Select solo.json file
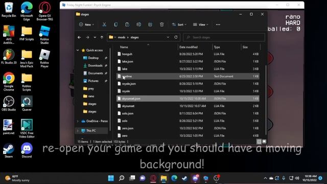Viewport: 327px width, 184px height. tap(188, 113)
